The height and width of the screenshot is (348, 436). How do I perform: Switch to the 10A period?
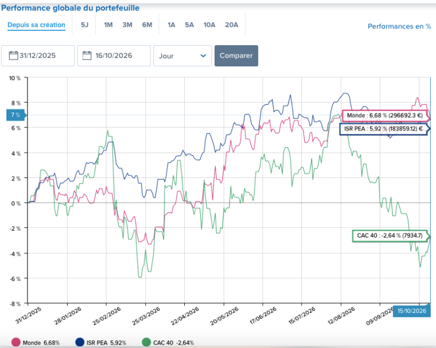pyautogui.click(x=209, y=25)
